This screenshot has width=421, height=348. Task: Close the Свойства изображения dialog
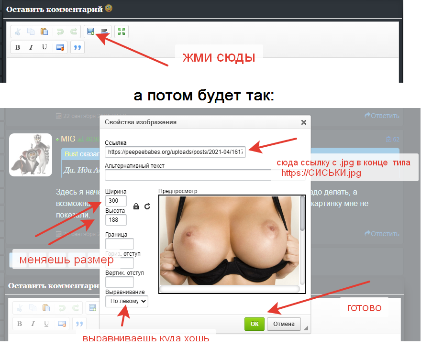pos(303,122)
